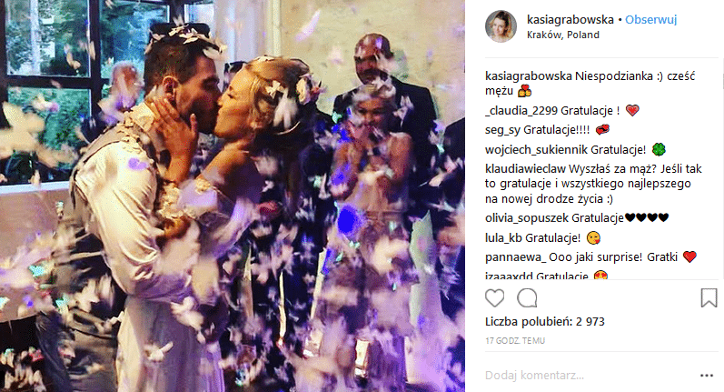
Task: Click the wedding kiss video
Action: pyautogui.click(x=233, y=196)
